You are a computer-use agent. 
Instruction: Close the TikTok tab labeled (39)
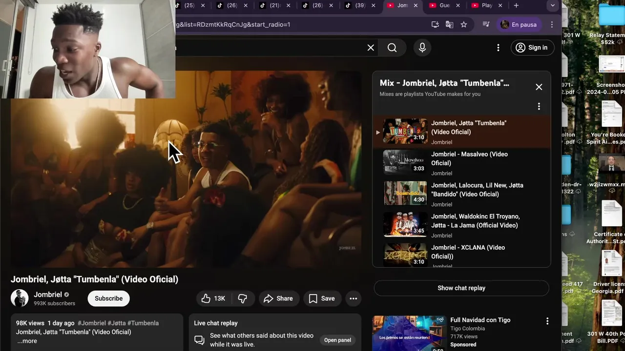(374, 5)
